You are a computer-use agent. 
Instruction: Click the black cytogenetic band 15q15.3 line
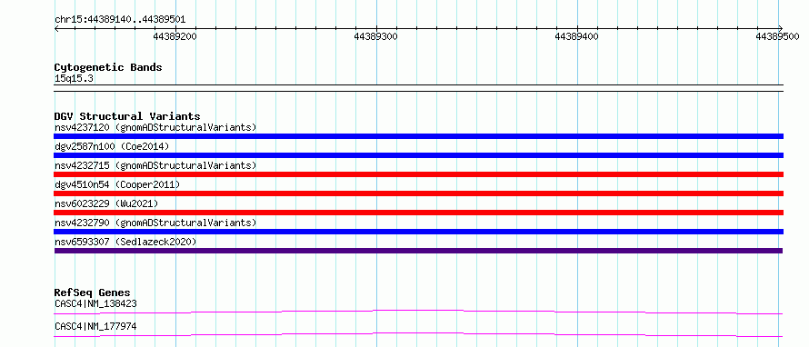click(418, 87)
